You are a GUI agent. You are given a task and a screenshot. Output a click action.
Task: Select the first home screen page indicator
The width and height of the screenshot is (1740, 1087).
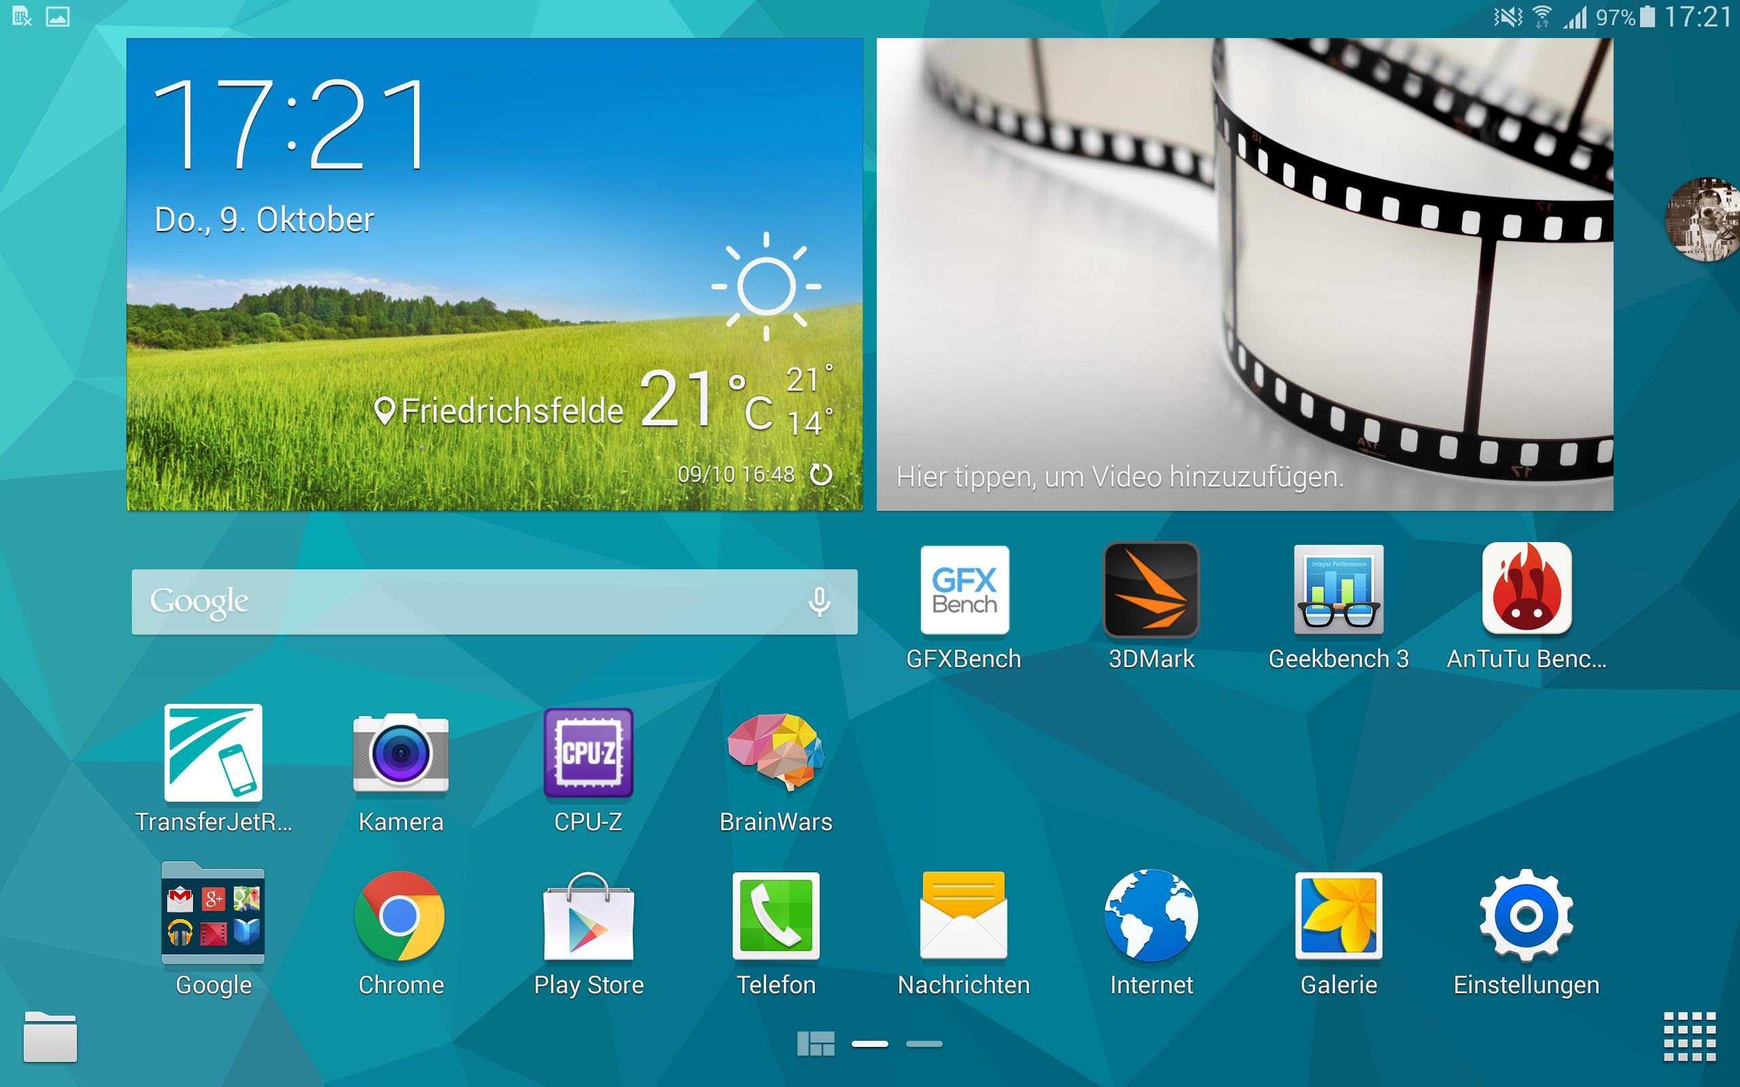(x=869, y=1044)
